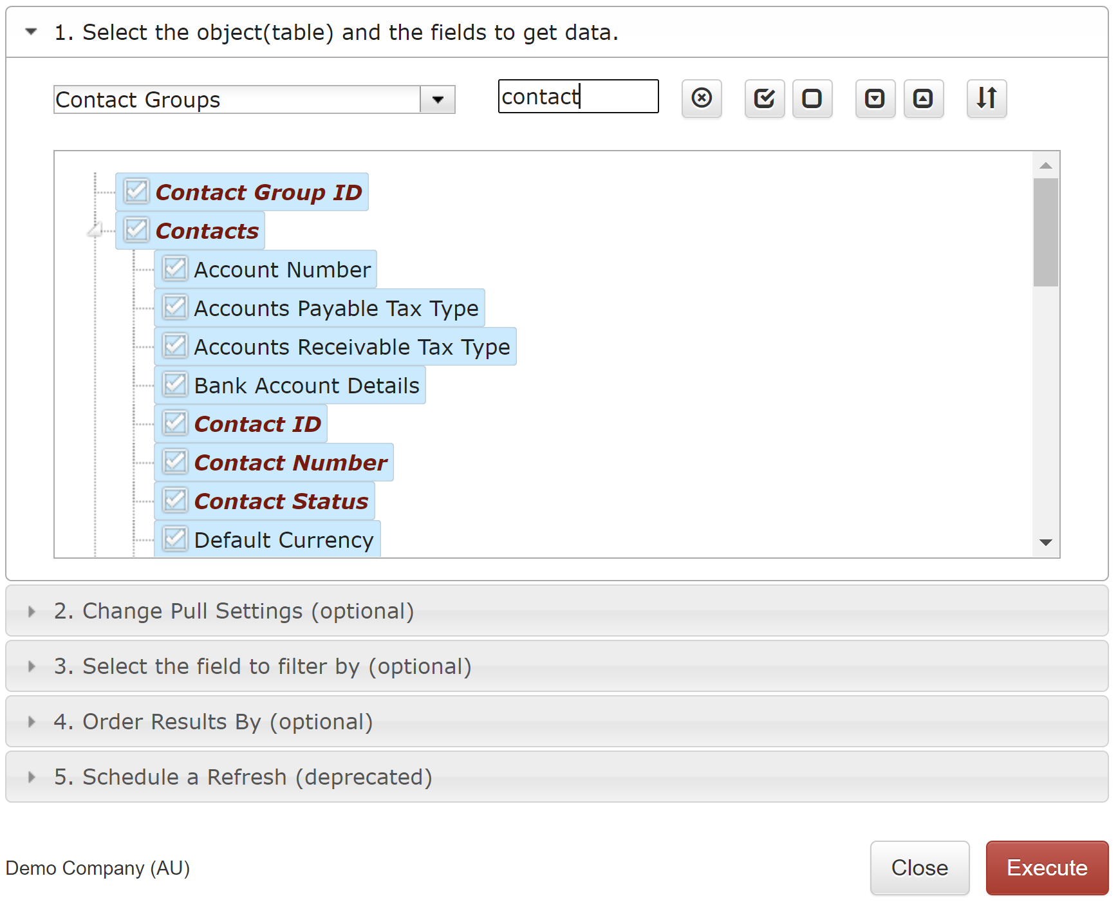Clear the search filter with the X icon
The image size is (1118, 905).
tap(702, 98)
